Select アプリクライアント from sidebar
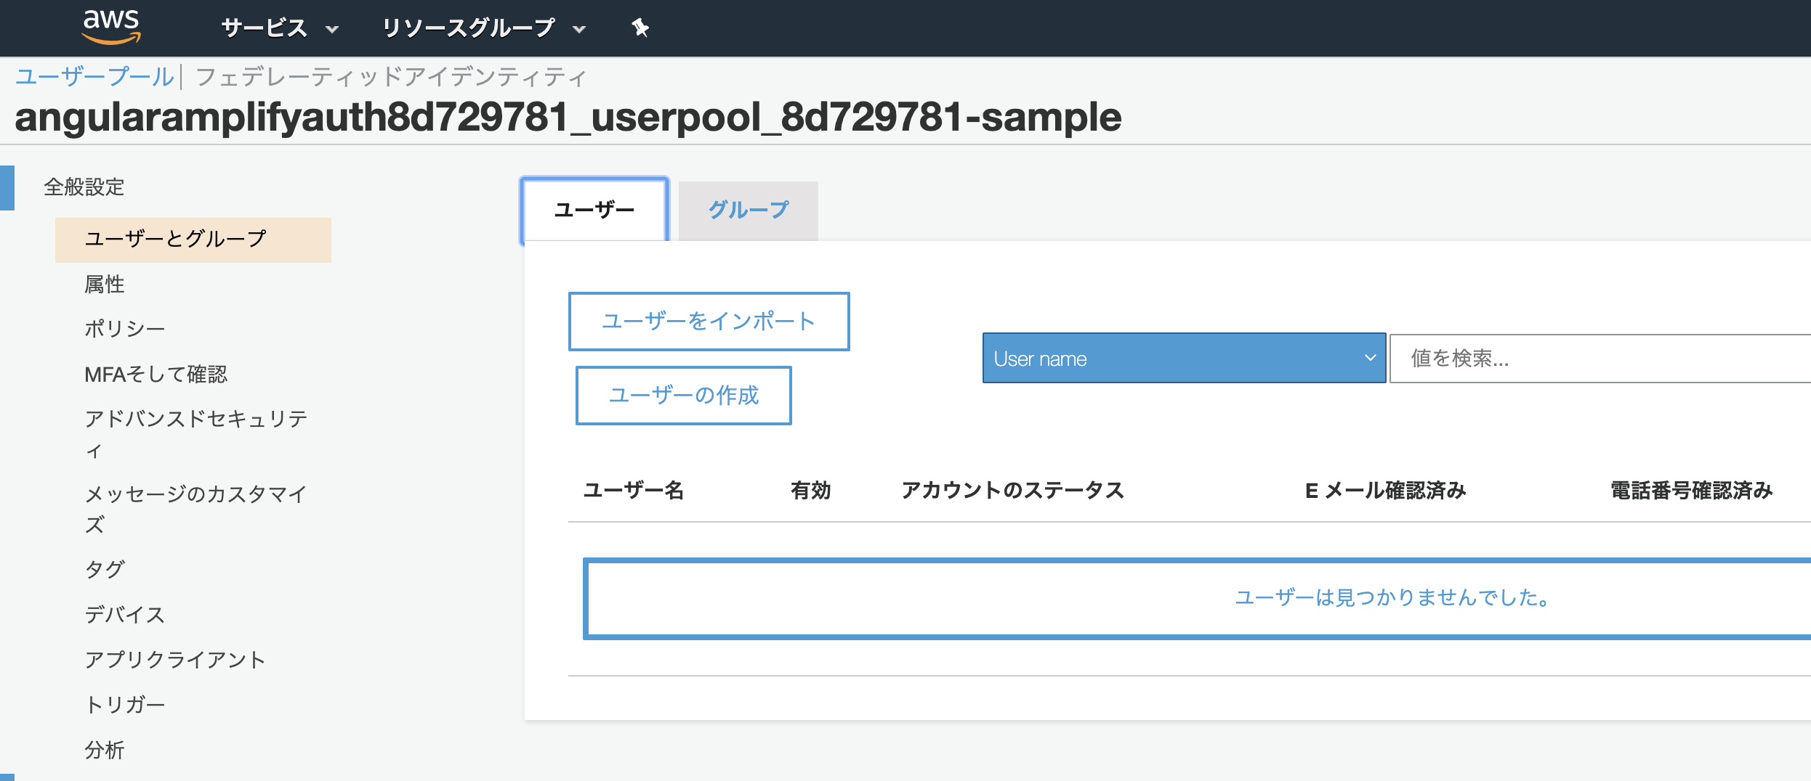 (x=175, y=659)
